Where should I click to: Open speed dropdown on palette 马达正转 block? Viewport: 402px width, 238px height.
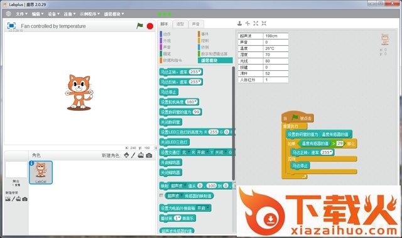pyautogui.click(x=199, y=72)
